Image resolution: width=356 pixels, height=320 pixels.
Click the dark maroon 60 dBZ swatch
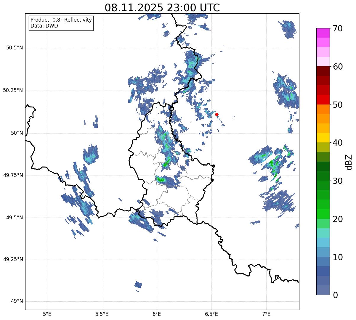pyautogui.click(x=323, y=71)
